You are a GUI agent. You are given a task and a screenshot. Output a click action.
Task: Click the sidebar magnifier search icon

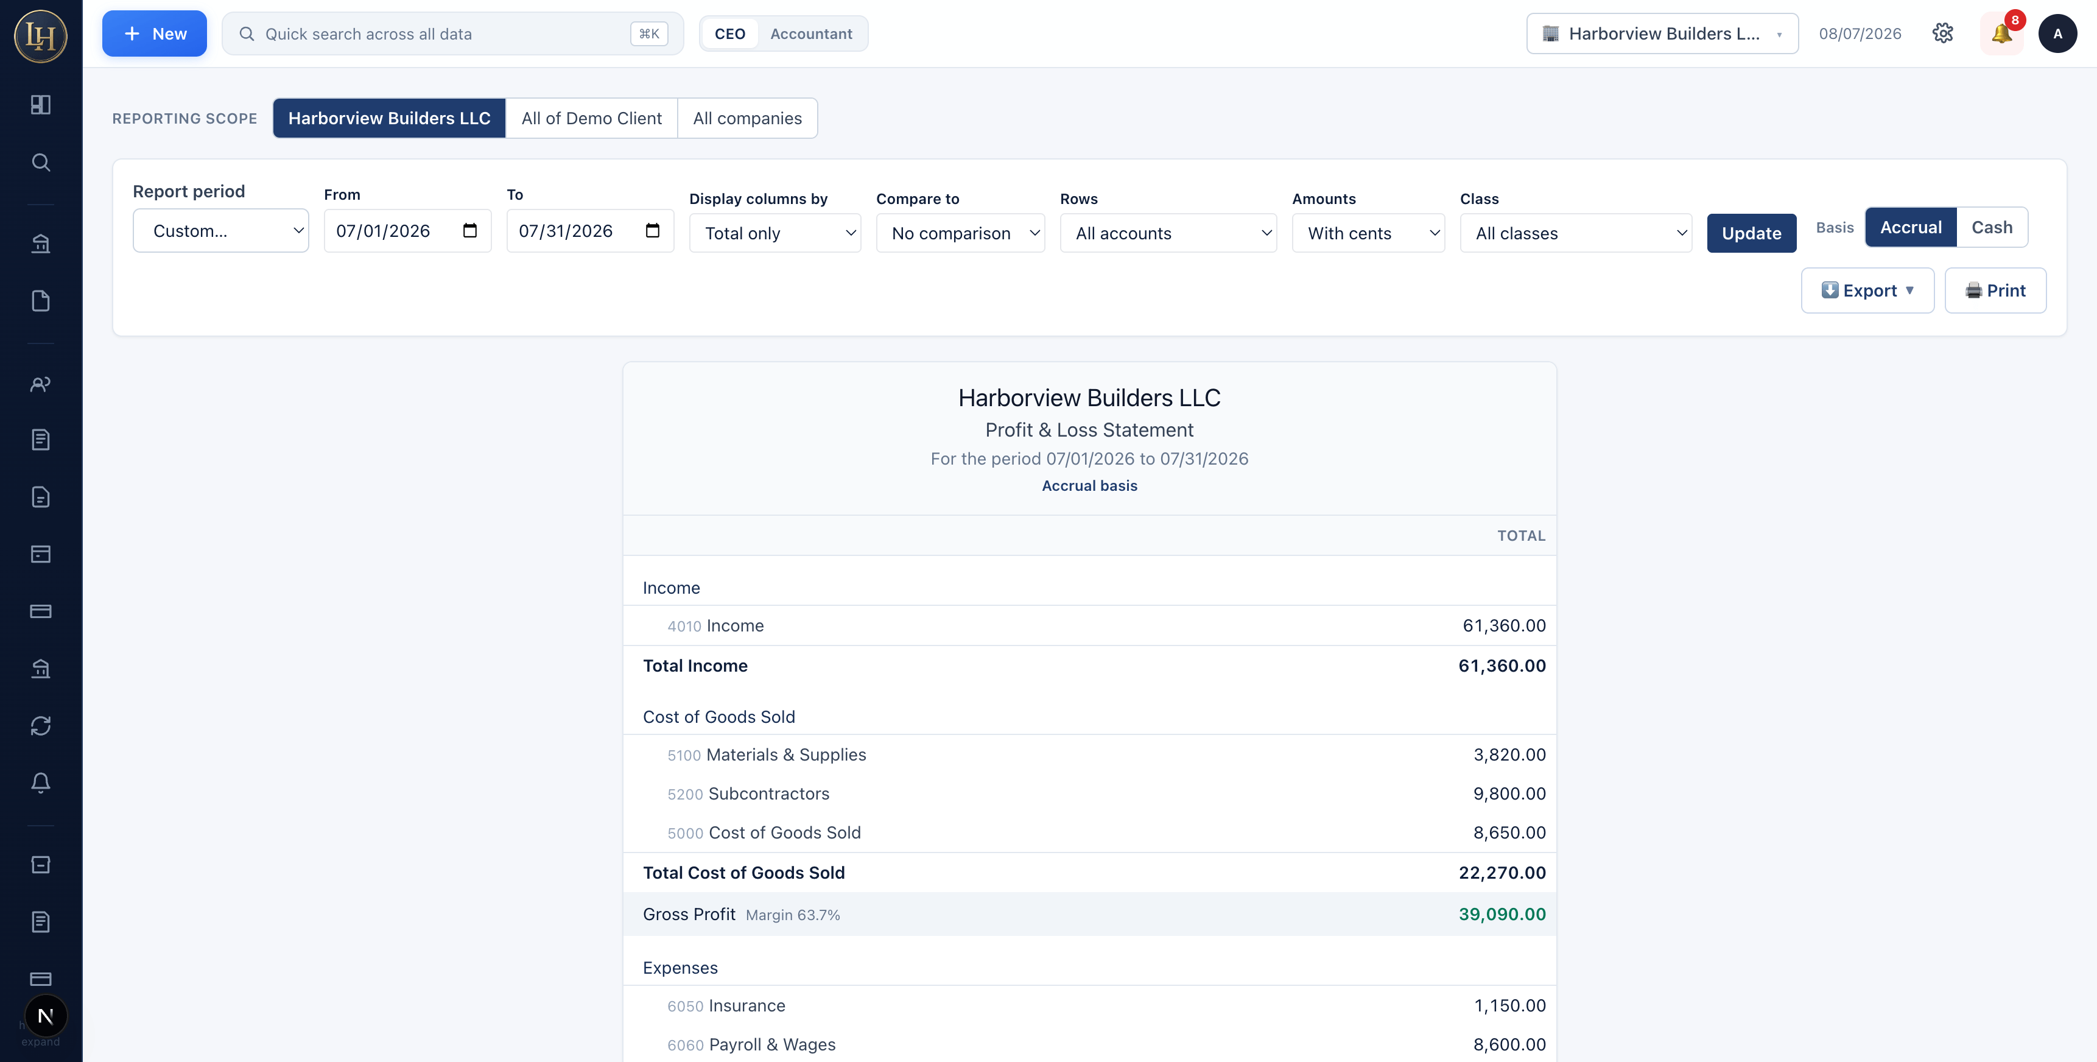41,162
